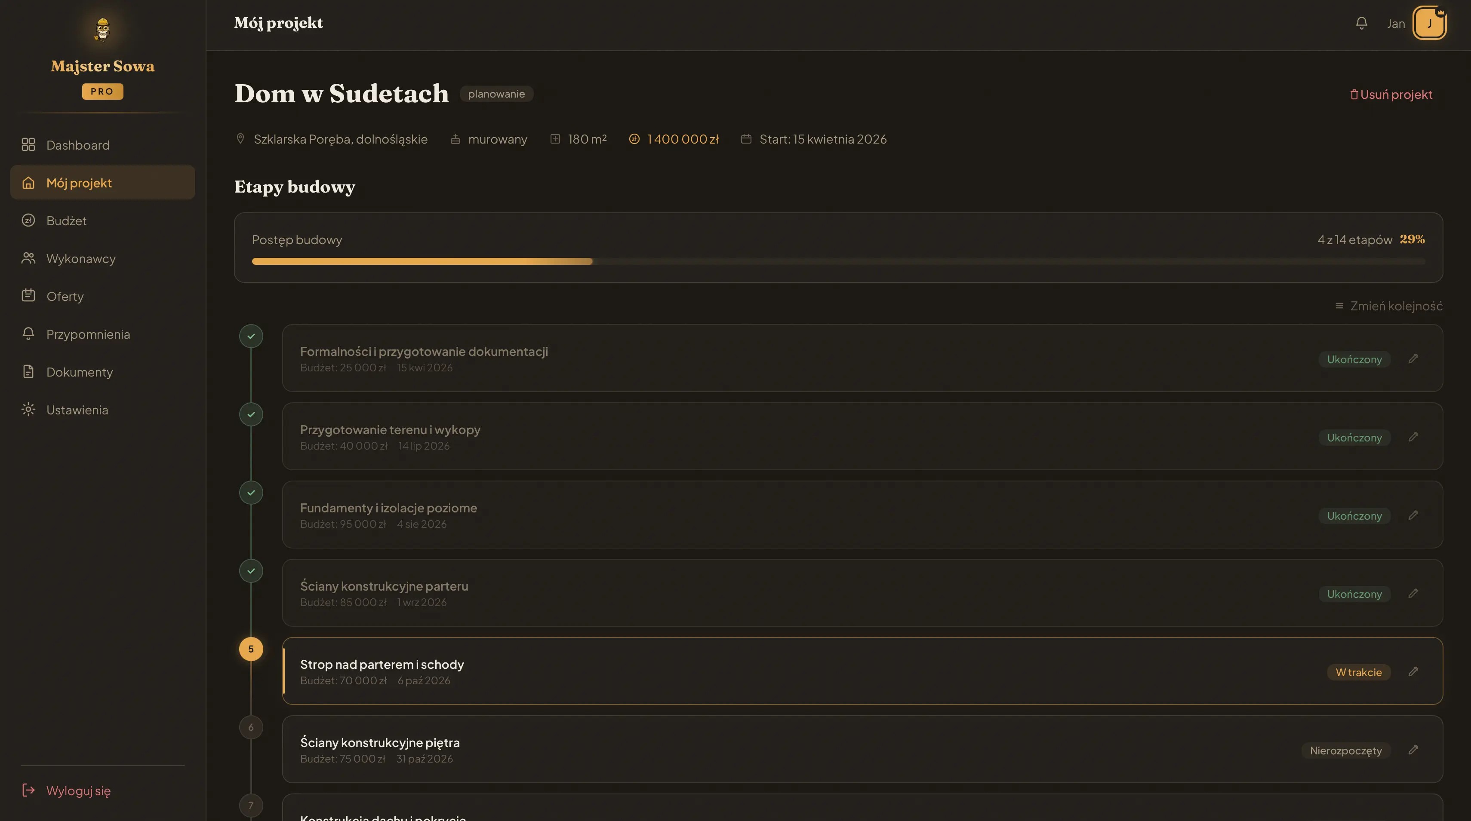This screenshot has width=1471, height=821.
Task: Click the PRO badge under Majster Sowa
Action: [x=103, y=91]
